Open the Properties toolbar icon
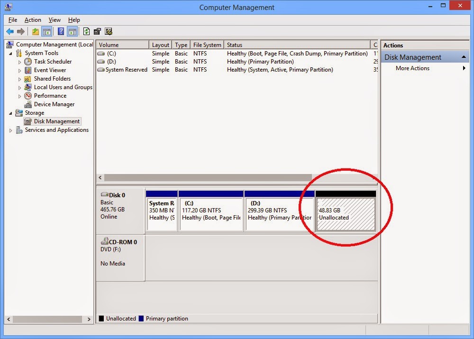Viewport: 474px width, 339px height. point(97,31)
